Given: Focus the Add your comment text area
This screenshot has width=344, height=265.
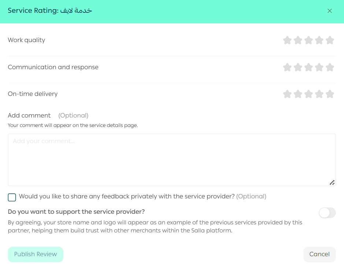Looking at the screenshot, I should (x=171, y=160).
